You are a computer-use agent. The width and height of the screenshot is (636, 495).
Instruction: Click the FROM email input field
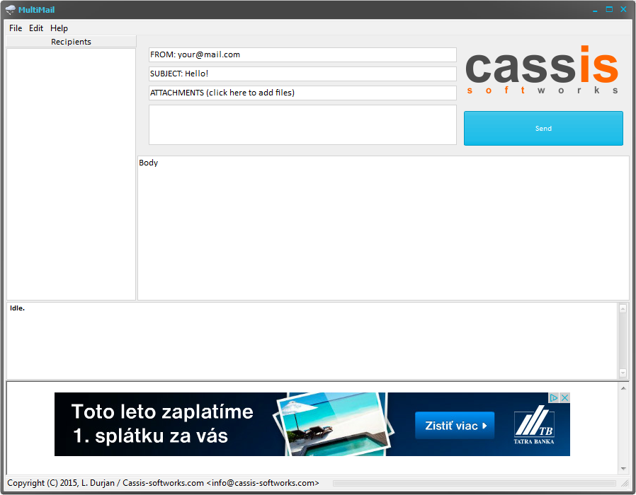(302, 54)
